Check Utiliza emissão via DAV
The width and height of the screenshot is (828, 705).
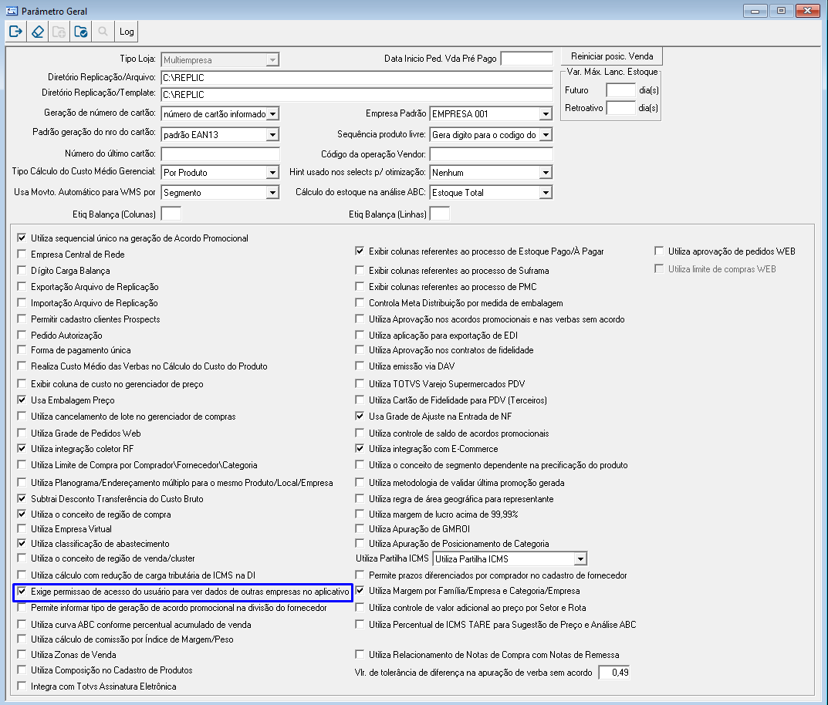360,366
